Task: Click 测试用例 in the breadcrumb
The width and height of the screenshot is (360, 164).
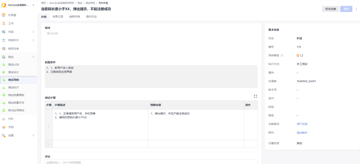Action: 90,3
